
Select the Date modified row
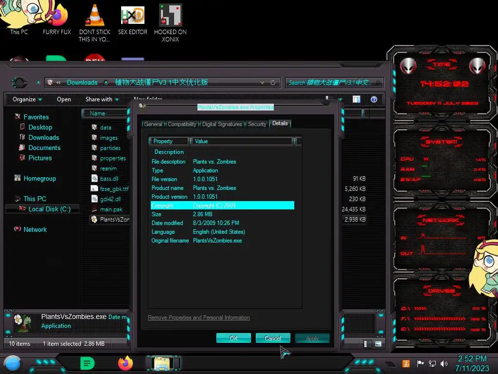(x=222, y=223)
